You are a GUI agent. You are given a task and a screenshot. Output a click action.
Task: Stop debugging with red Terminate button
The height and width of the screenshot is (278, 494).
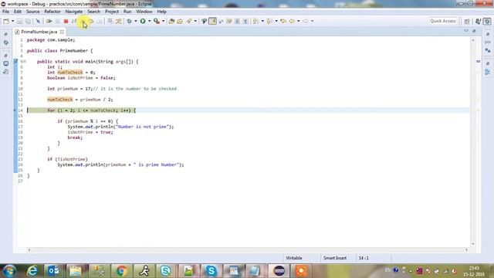(x=66, y=21)
